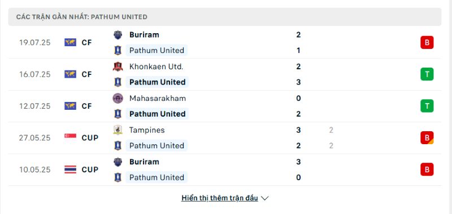Click B badge with orange corner, Tampines match
The height and width of the screenshot is (214, 452).
click(427, 138)
